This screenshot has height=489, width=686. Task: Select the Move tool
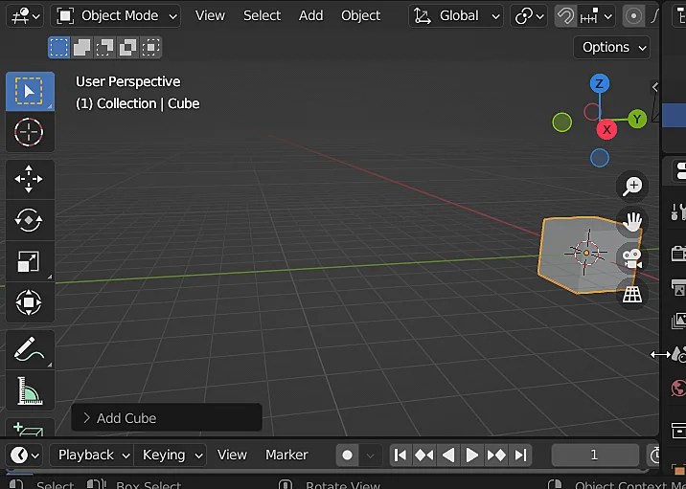30,179
